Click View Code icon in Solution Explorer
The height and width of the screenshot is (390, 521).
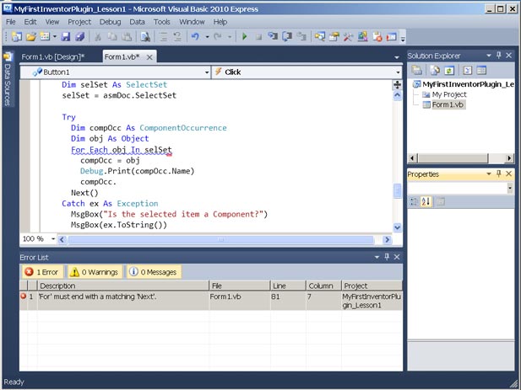466,70
